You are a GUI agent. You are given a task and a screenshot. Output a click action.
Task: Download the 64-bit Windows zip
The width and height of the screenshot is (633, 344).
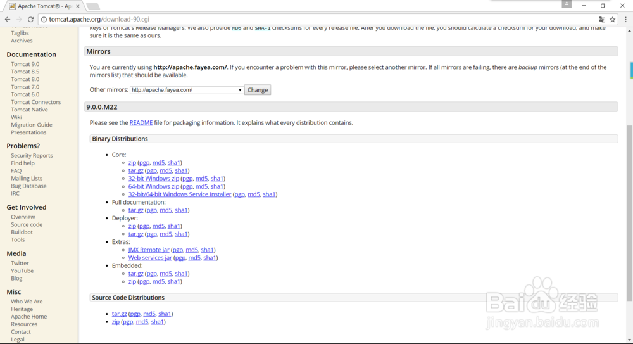[x=153, y=186]
